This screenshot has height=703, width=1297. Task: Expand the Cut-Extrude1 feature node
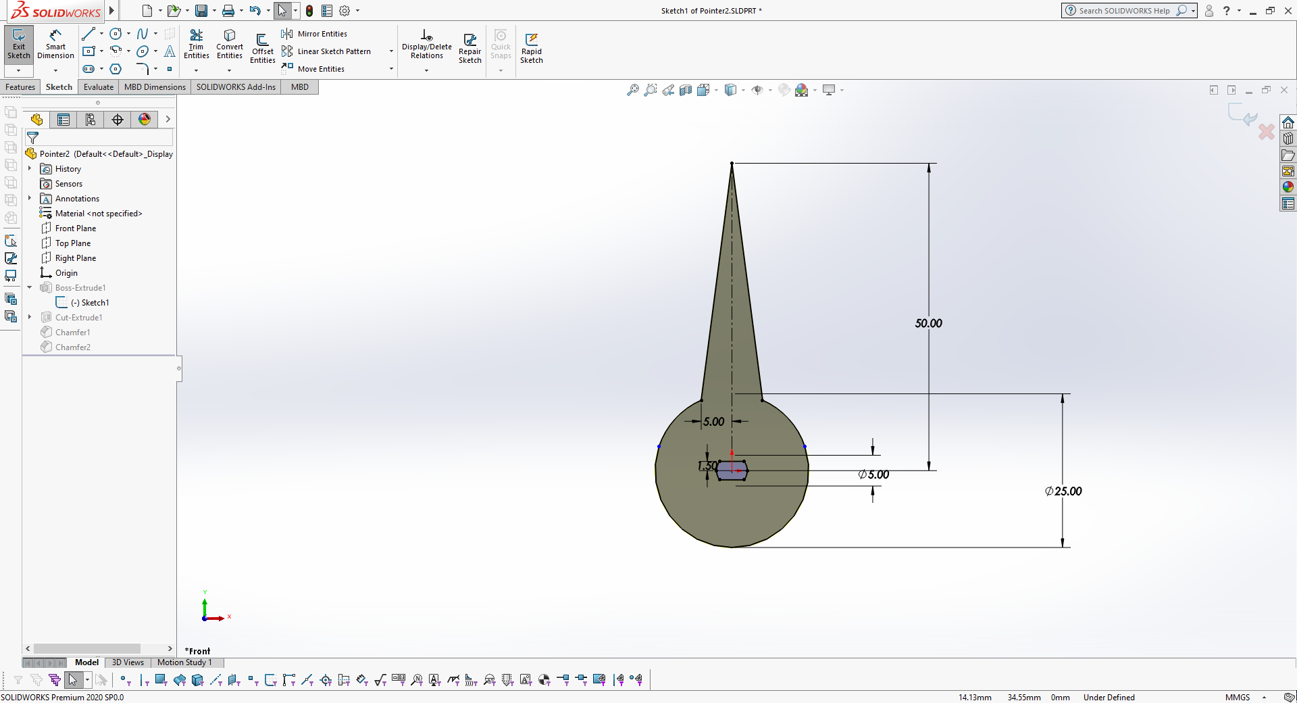tap(30, 317)
